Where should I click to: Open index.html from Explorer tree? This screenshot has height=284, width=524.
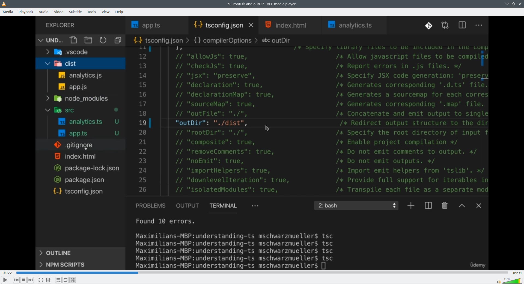(81, 156)
